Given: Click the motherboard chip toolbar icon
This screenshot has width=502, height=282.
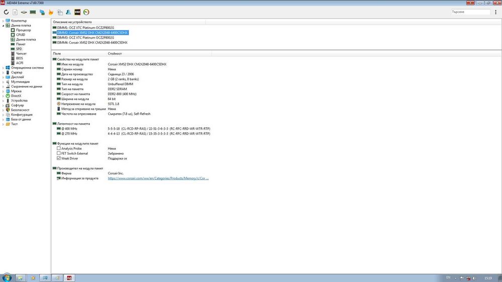Looking at the screenshot, I should coord(24,12).
